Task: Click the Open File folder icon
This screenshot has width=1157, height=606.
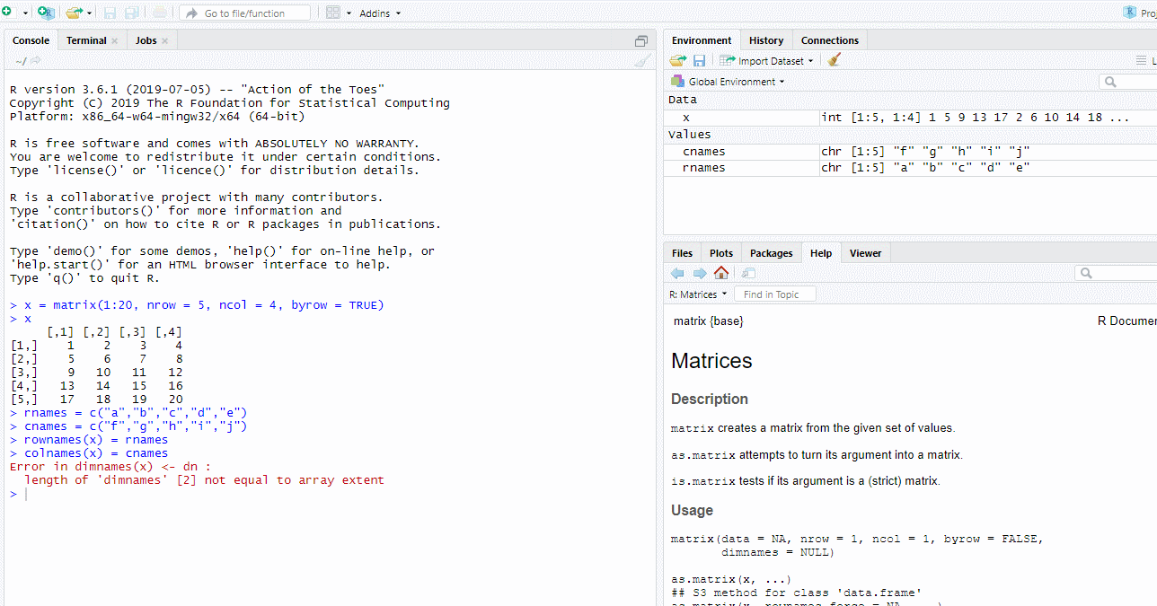Action: click(74, 13)
